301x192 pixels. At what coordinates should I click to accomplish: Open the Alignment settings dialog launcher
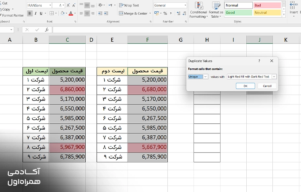tap(150, 21)
